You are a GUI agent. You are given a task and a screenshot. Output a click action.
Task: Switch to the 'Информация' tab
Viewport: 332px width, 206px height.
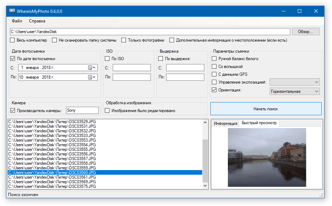[225, 123]
